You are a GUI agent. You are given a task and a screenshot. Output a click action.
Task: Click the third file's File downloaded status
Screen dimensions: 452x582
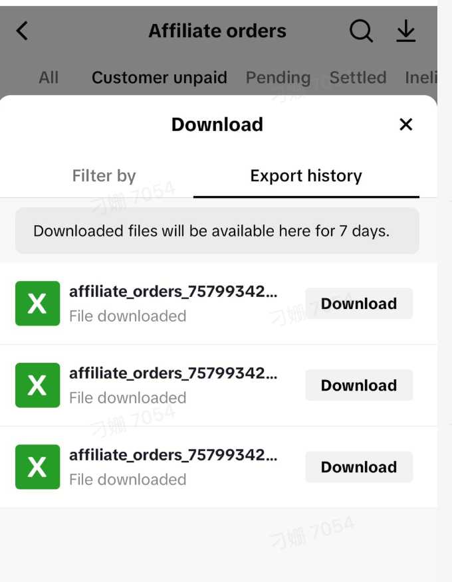[x=128, y=479]
